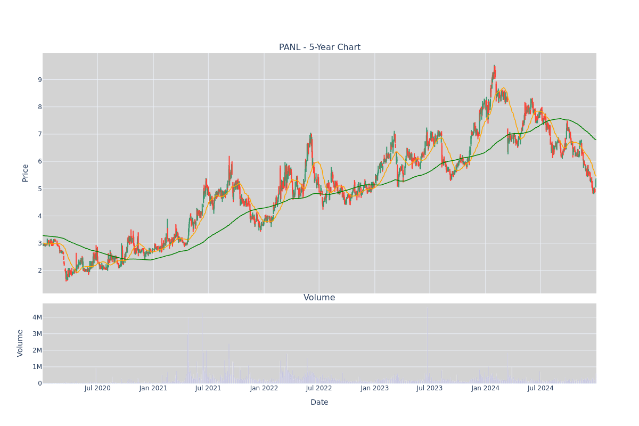
Task: Click the price axis value 5
Action: (x=39, y=189)
